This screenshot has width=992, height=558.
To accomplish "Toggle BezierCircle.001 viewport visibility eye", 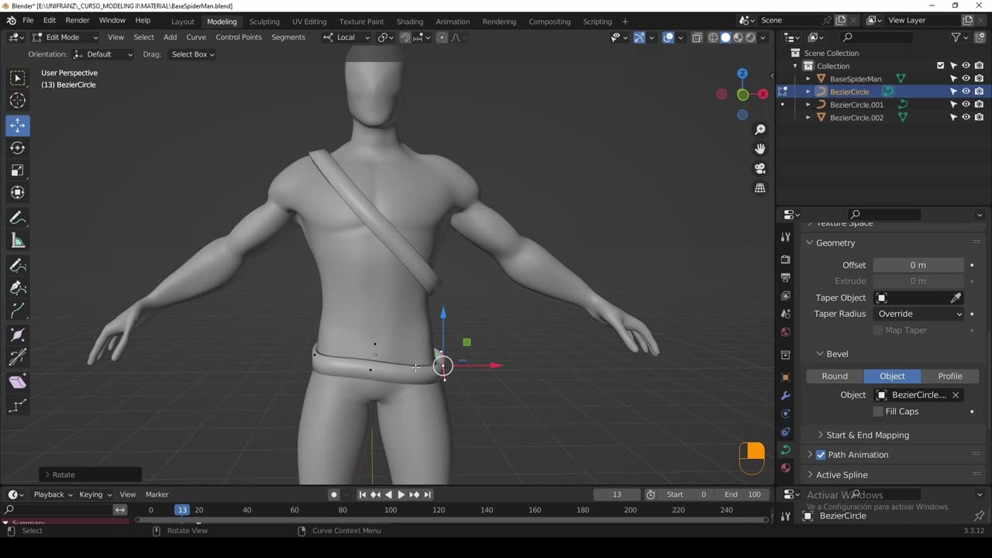I will [966, 105].
